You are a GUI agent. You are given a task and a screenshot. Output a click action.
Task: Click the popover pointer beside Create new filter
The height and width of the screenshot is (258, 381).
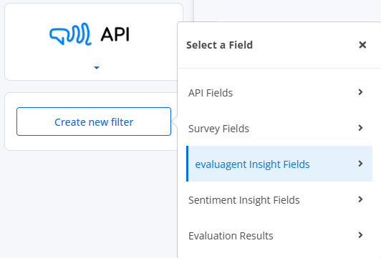(175, 121)
